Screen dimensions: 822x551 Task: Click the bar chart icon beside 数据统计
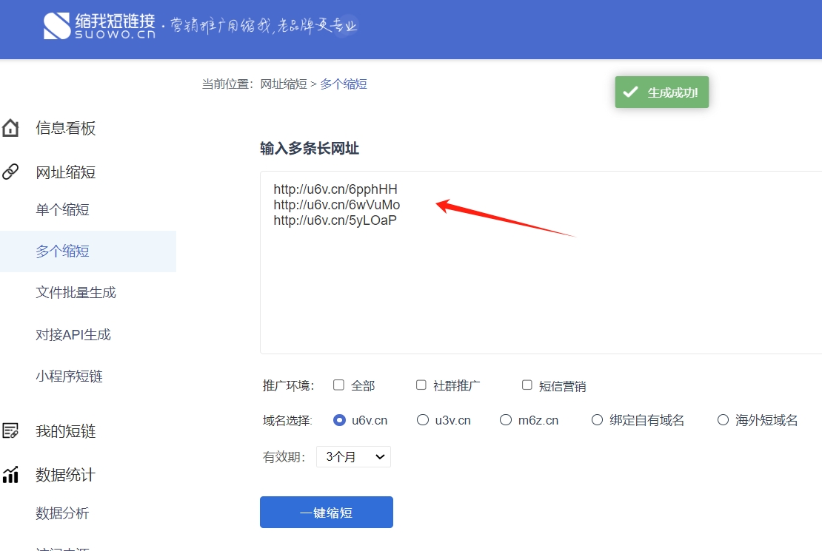point(10,475)
